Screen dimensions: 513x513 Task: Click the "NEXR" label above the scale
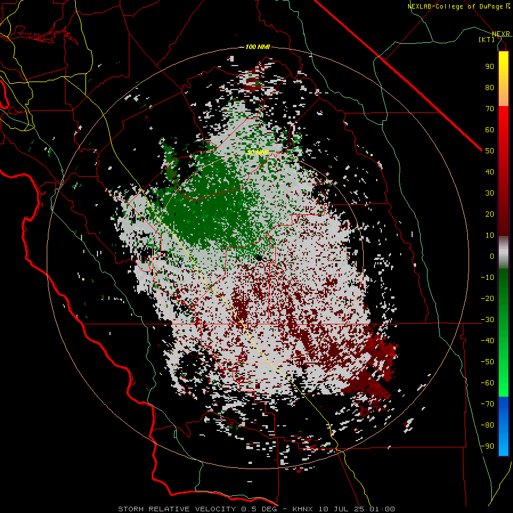(x=501, y=34)
